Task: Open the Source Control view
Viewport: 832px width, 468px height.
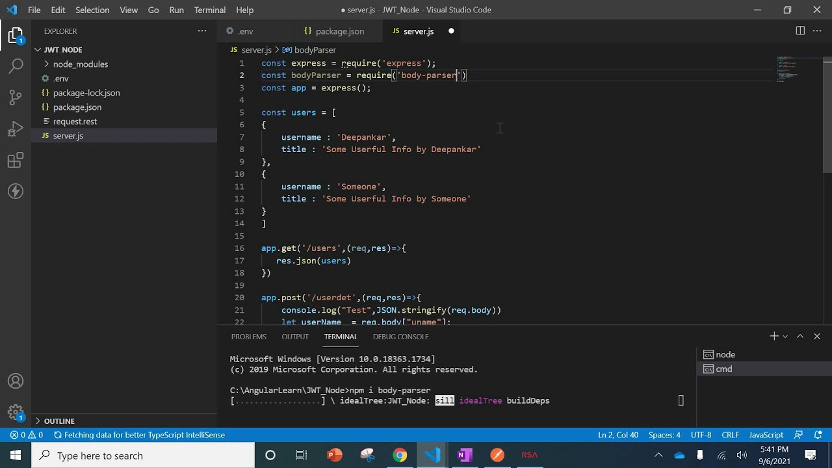Action: click(16, 97)
